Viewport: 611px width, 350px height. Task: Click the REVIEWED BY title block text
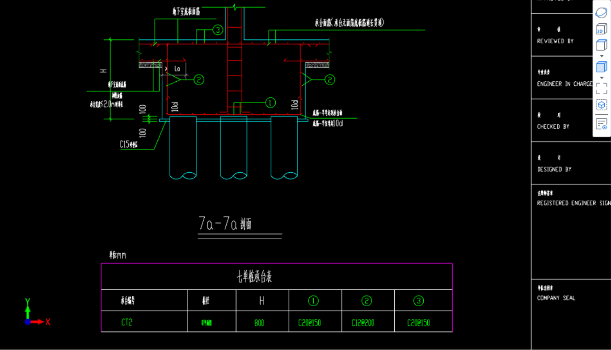click(x=555, y=41)
